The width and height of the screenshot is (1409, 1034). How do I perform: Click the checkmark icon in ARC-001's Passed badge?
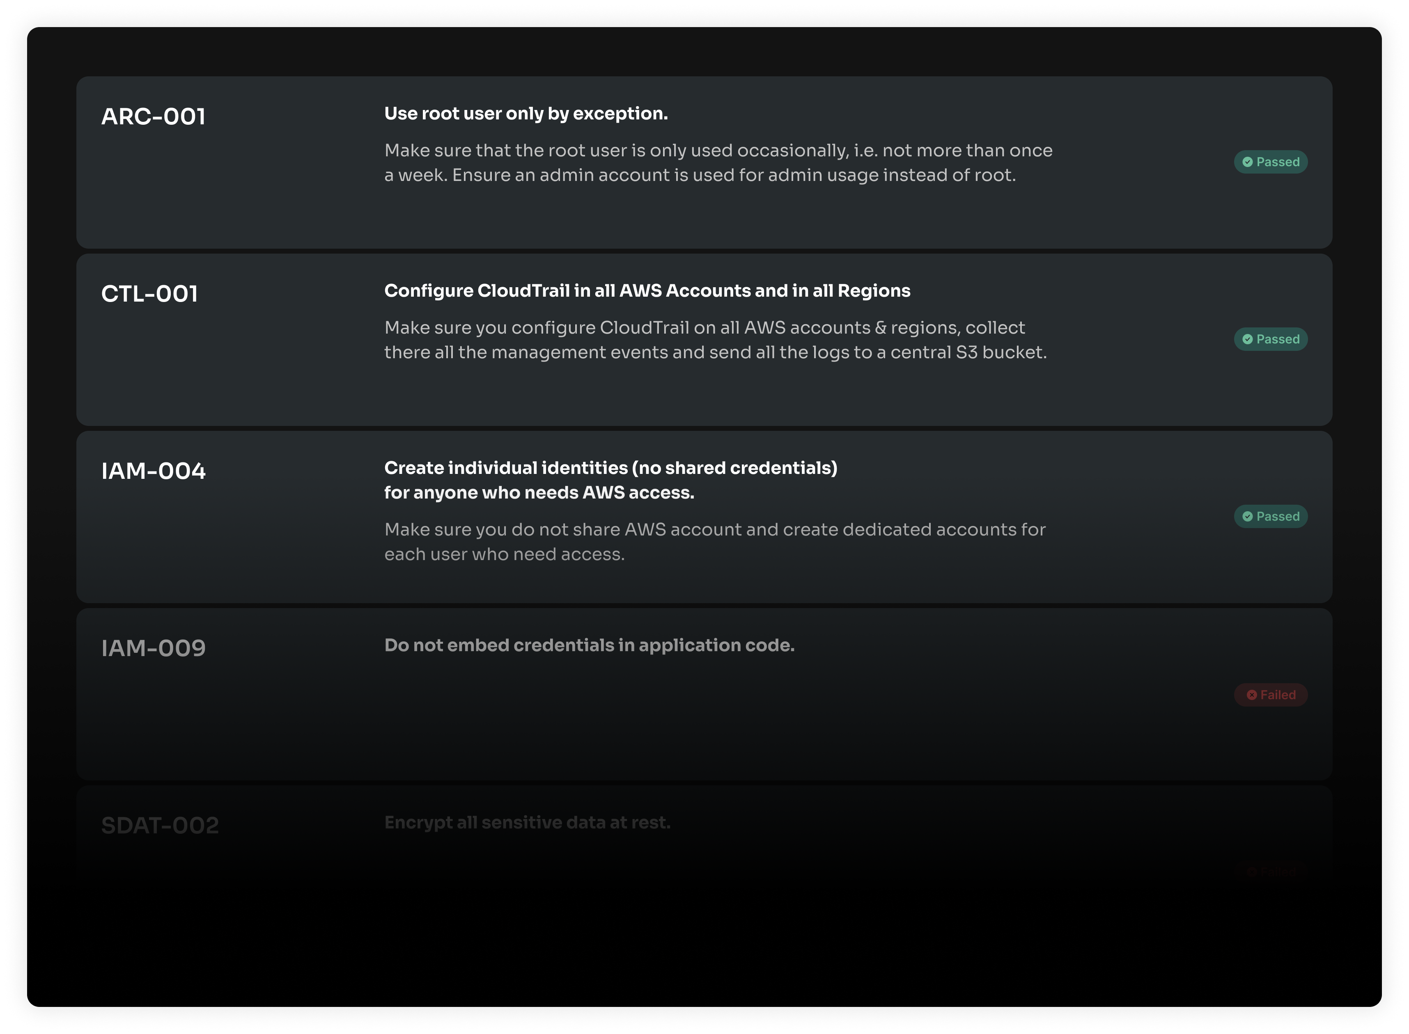coord(1247,162)
